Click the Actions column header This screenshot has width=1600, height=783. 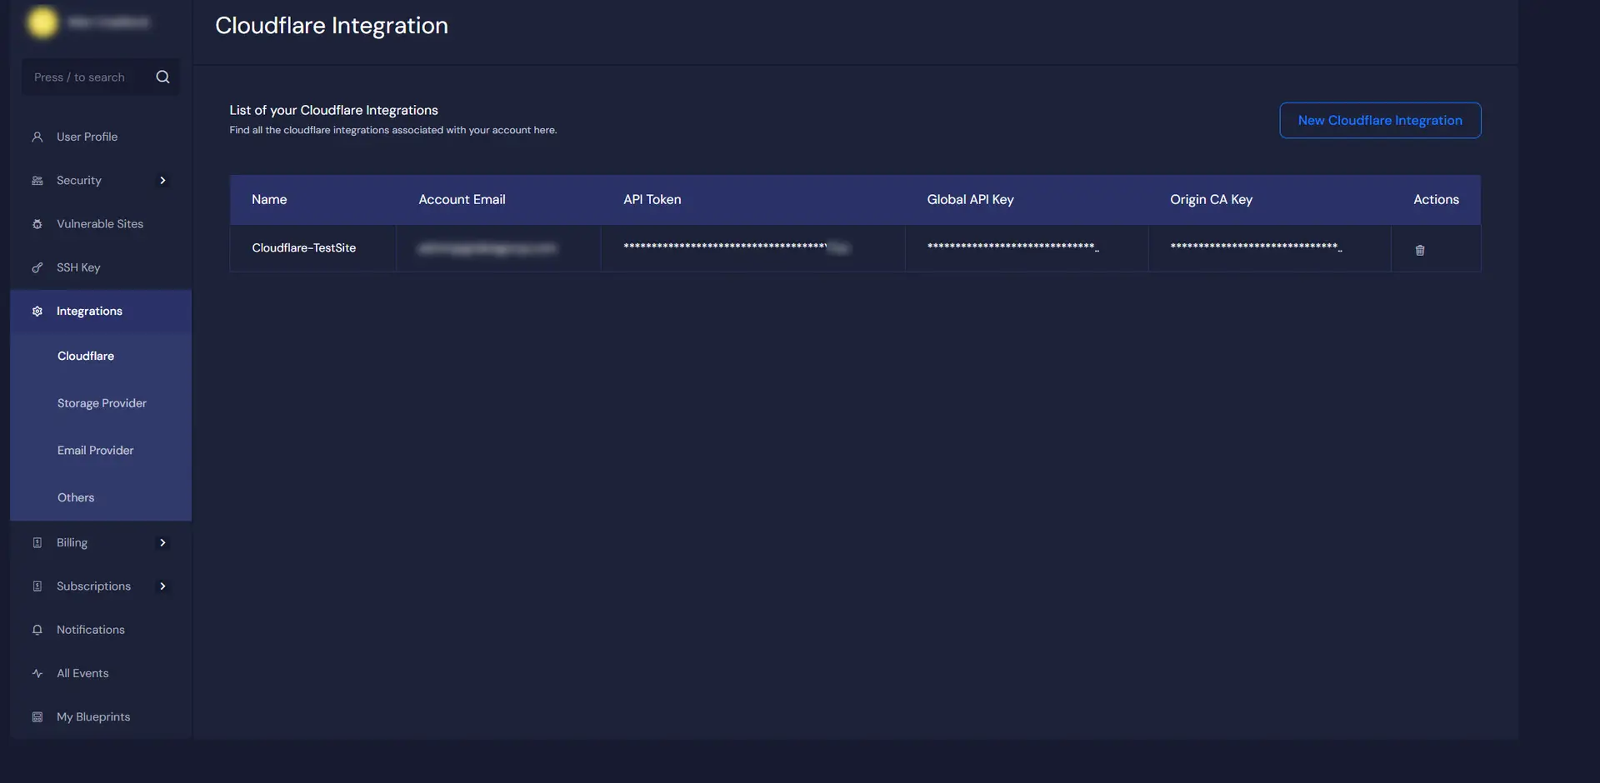point(1436,200)
